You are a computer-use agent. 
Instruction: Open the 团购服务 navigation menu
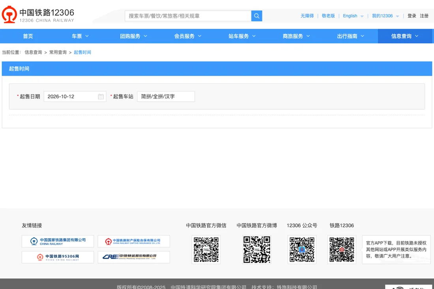(x=133, y=36)
